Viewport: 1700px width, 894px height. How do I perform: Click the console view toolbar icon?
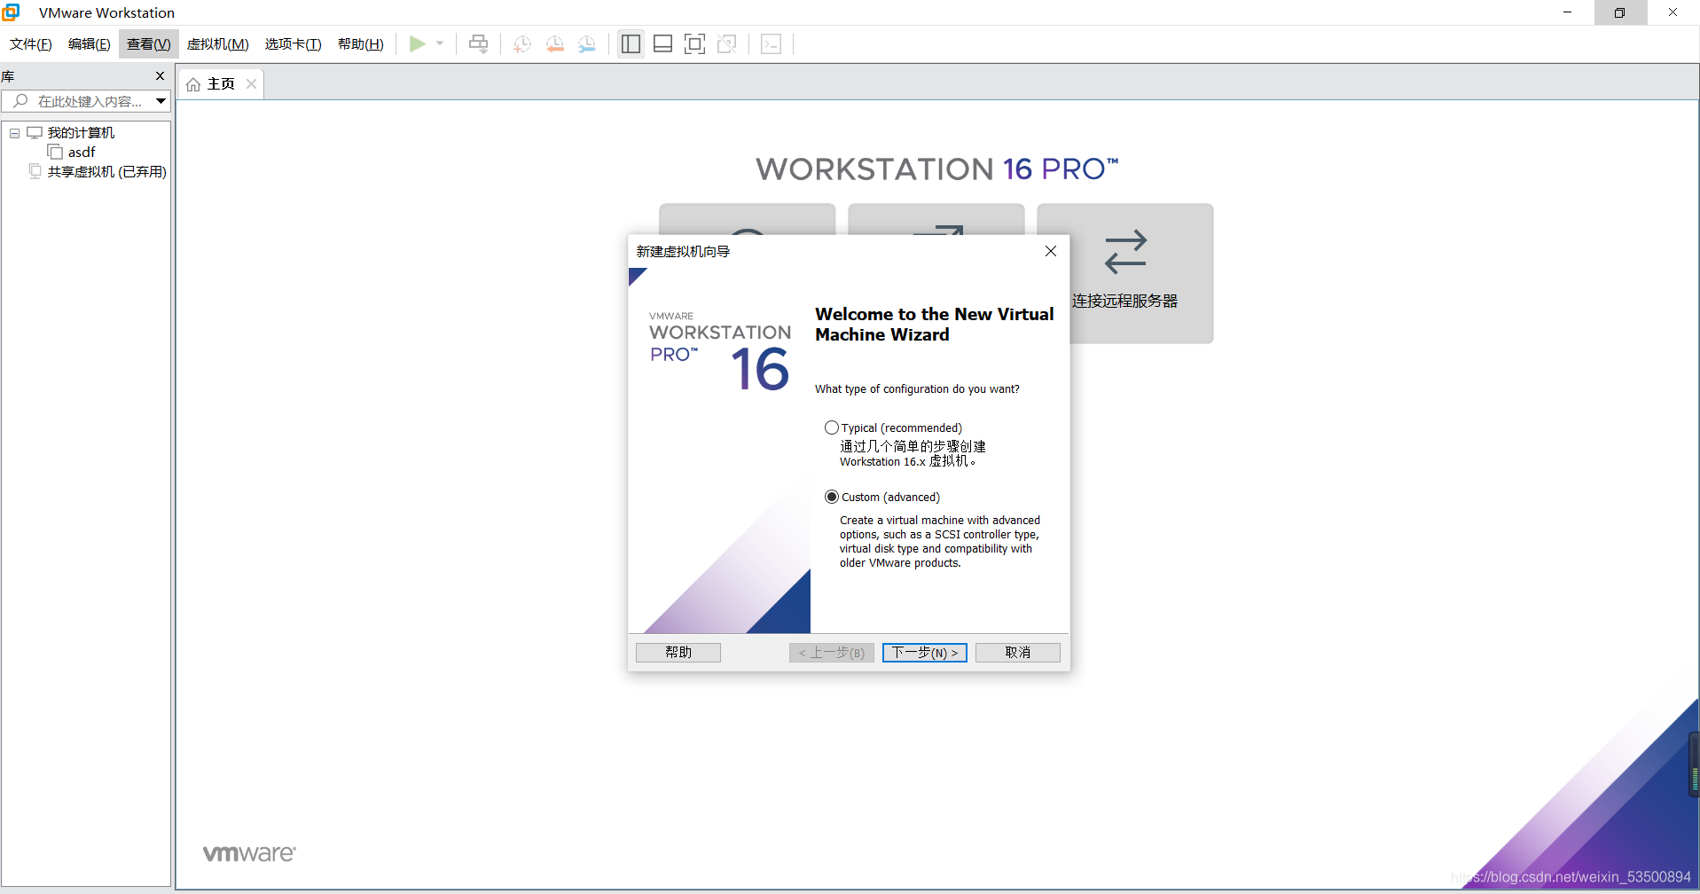click(772, 43)
